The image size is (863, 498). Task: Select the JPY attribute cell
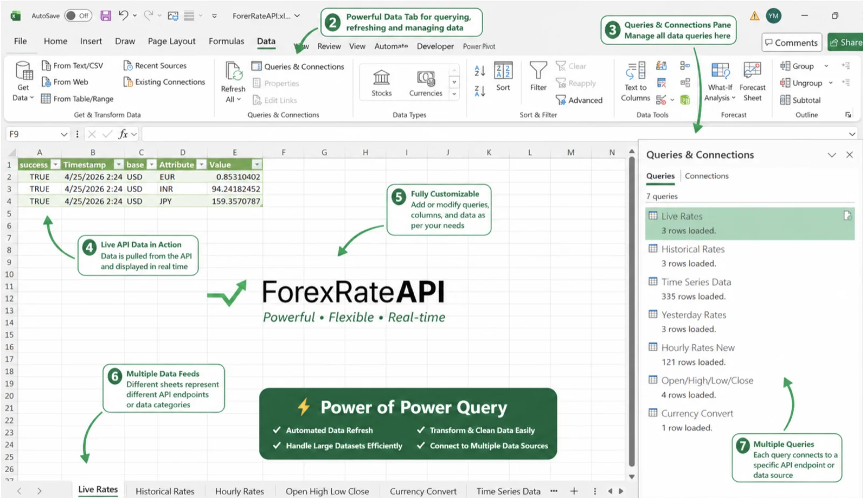(x=182, y=201)
